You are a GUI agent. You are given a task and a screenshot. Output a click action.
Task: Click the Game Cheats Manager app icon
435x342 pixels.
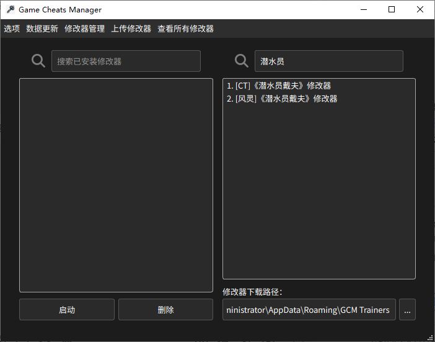(11, 9)
